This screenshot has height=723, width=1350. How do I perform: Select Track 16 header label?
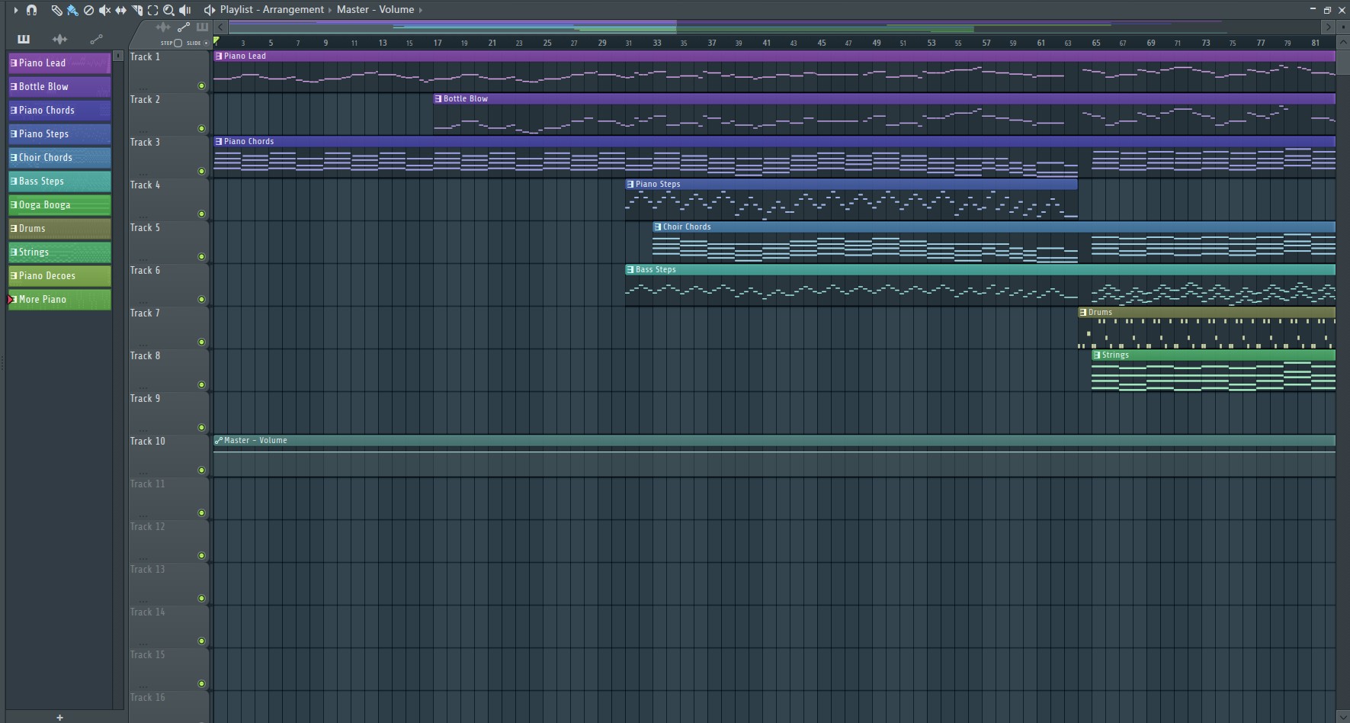pyautogui.click(x=147, y=697)
